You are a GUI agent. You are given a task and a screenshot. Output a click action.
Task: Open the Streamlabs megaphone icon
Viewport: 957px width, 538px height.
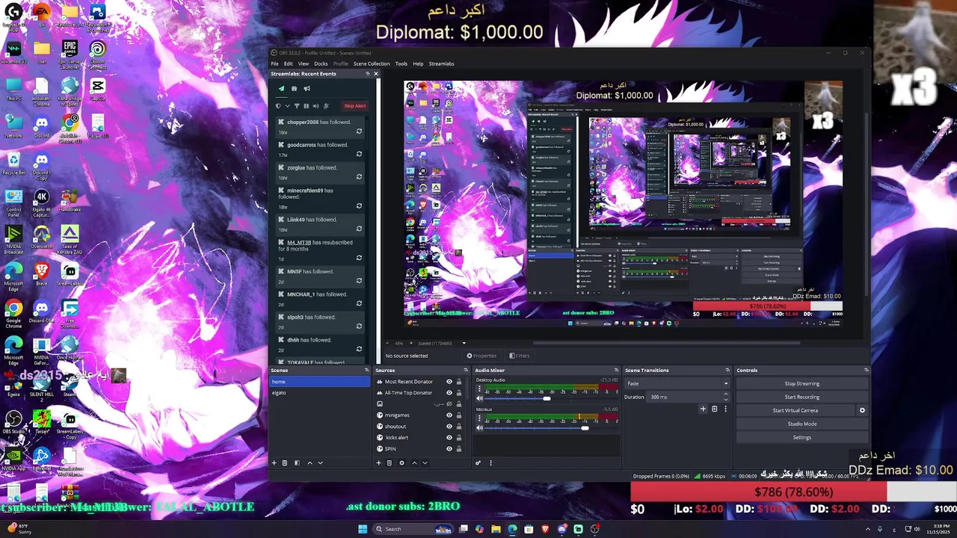pos(307,88)
